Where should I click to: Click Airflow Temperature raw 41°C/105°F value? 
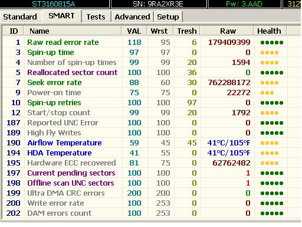229,142
